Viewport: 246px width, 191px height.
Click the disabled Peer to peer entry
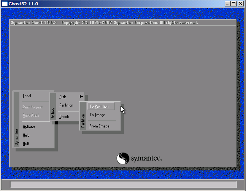(x=33, y=107)
